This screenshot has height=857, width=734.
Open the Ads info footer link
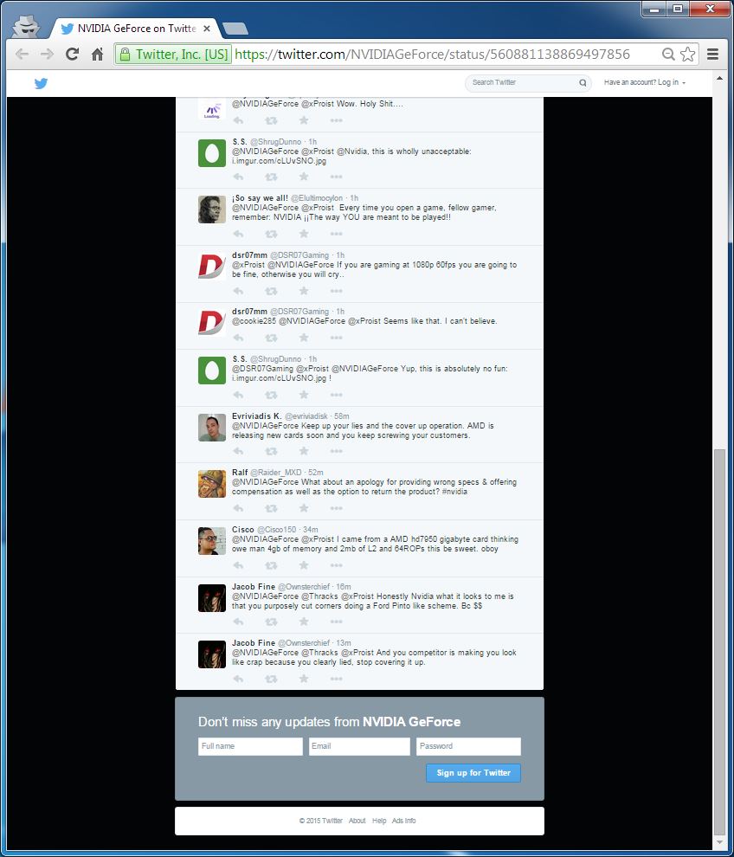[x=403, y=821]
